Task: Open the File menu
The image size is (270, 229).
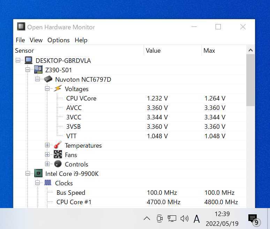Action: 20,40
